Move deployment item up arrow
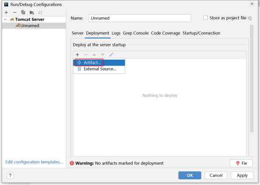Screen dimensions: 260x185 94,54
